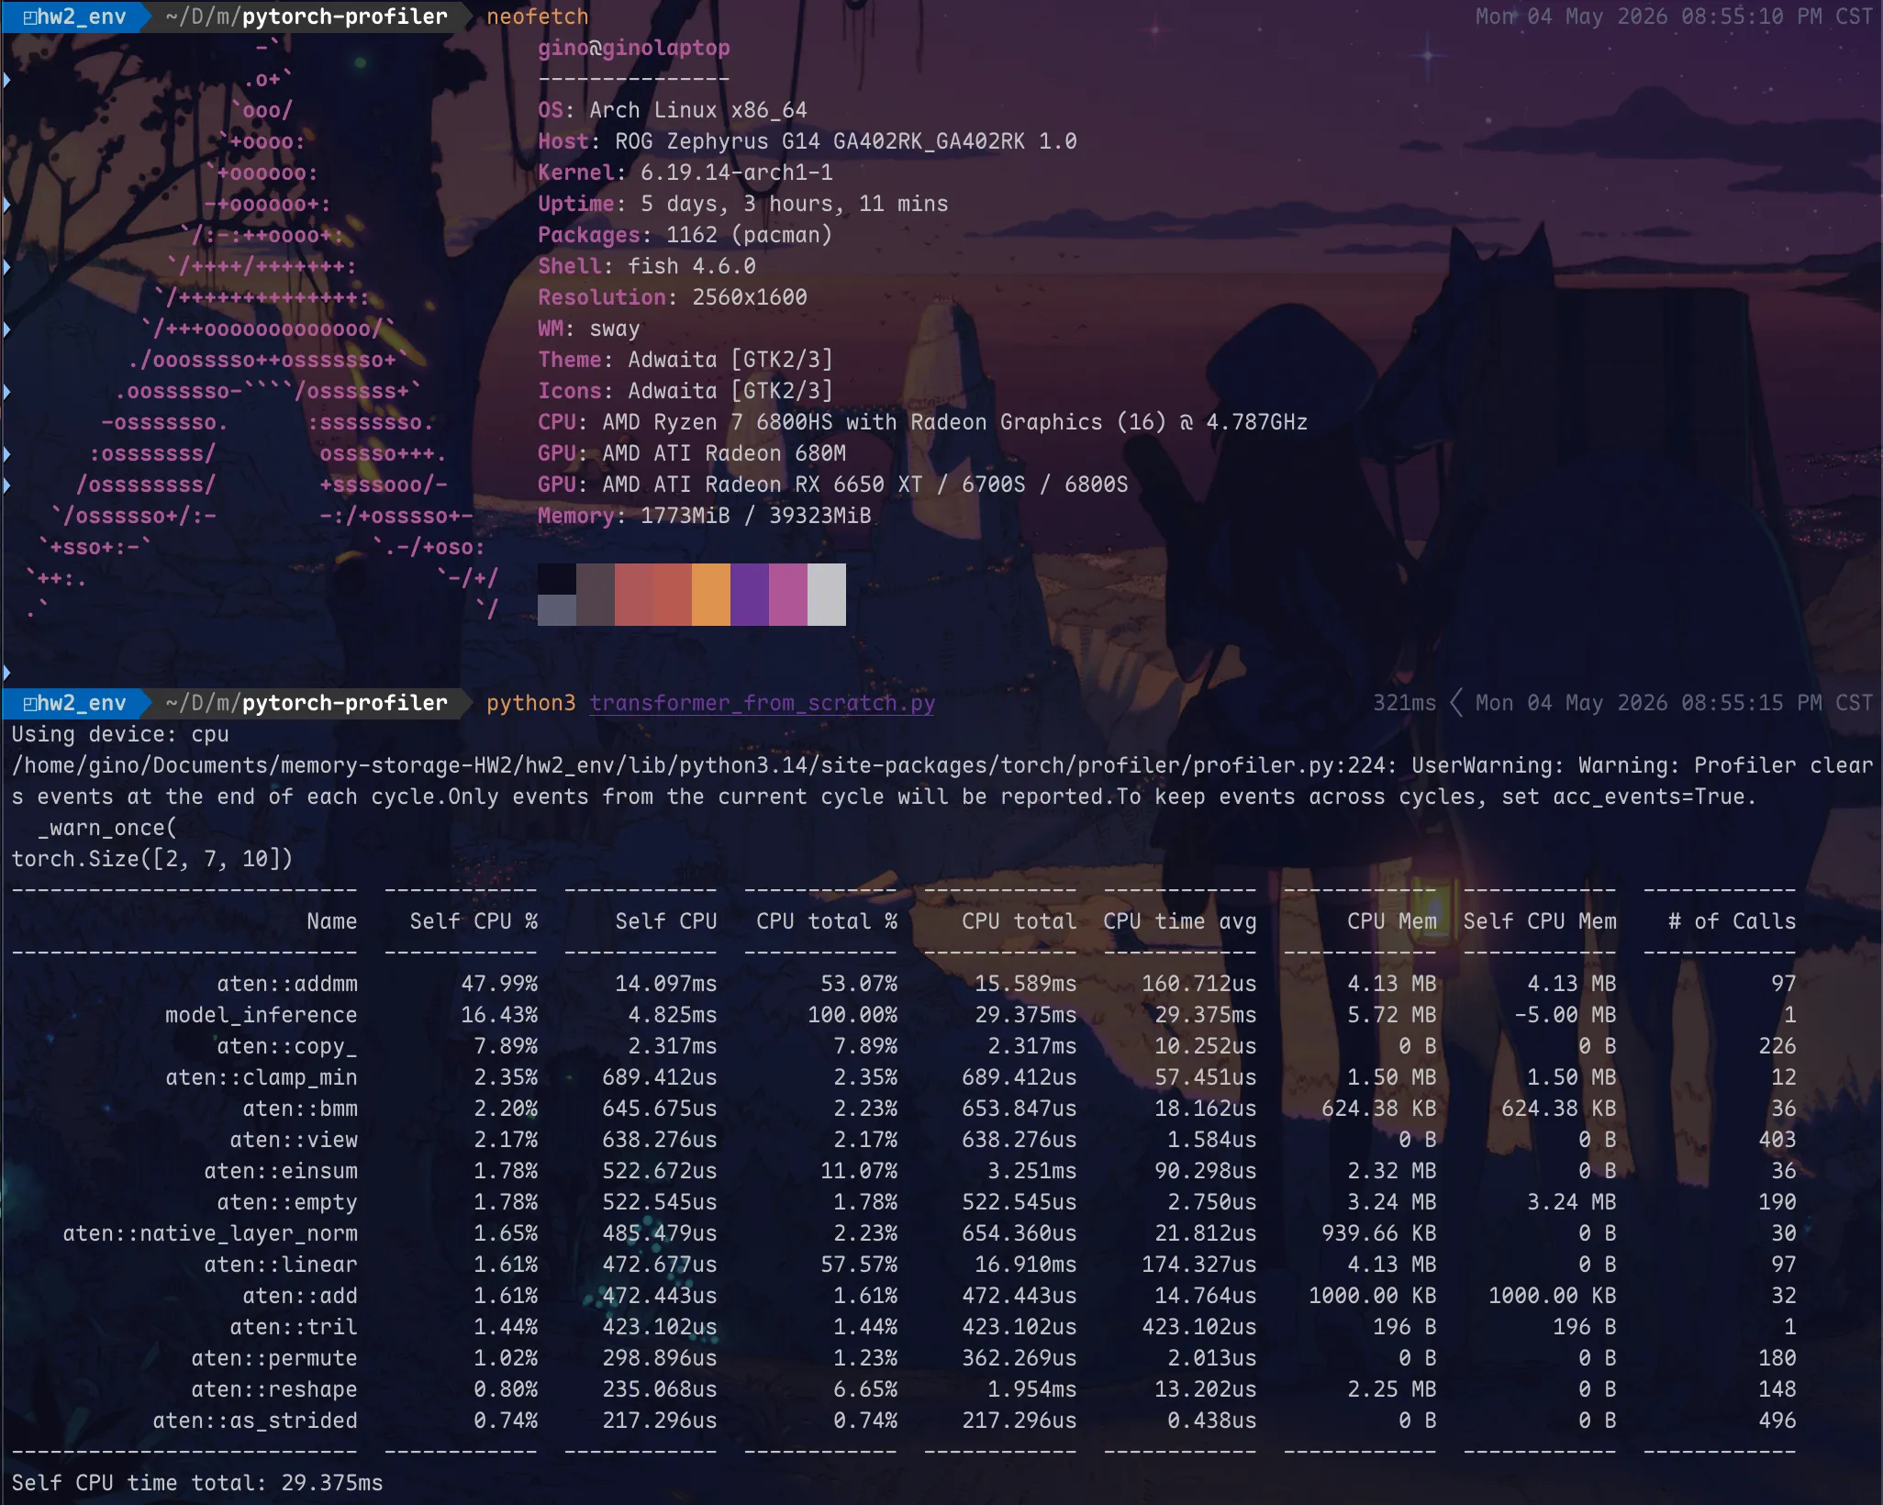Click the aten::einsum row name
This screenshot has height=1505, width=1883.
click(281, 1171)
